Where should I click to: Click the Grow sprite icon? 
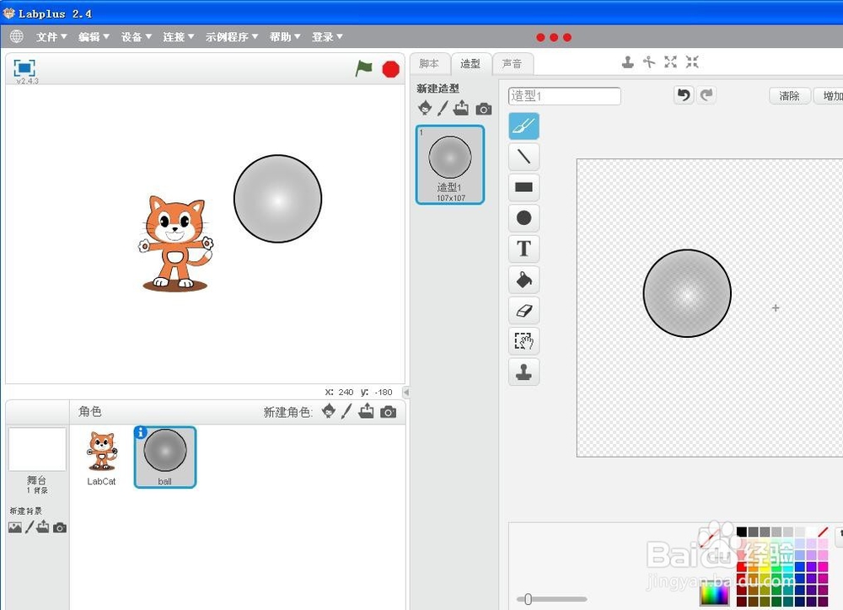(670, 62)
